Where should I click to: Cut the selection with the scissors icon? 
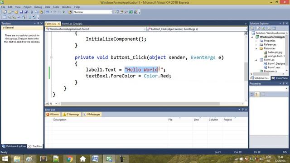32,12
